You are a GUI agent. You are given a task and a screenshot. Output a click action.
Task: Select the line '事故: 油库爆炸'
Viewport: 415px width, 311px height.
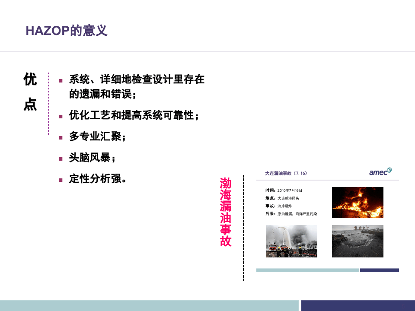coord(279,206)
